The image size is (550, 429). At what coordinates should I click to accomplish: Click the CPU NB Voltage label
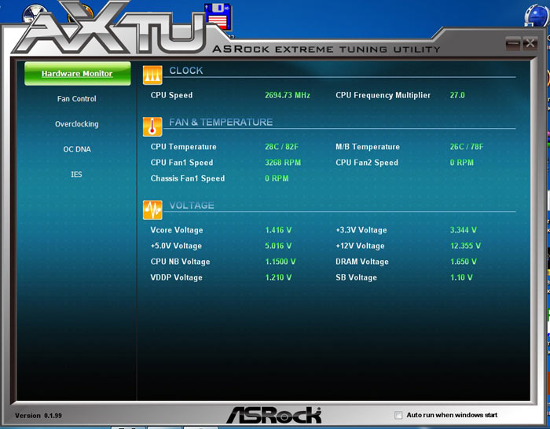[180, 262]
